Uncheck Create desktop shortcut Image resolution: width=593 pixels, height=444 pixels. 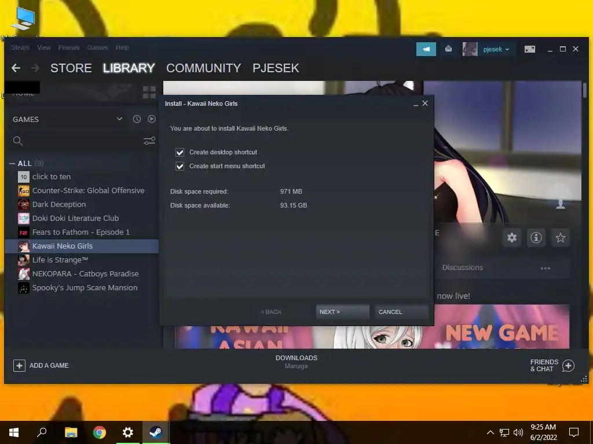point(180,152)
